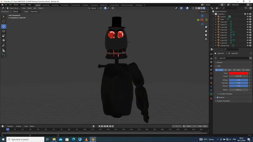
Task: Expand Cube.030 in the outliner
Action: (x=216, y=33)
